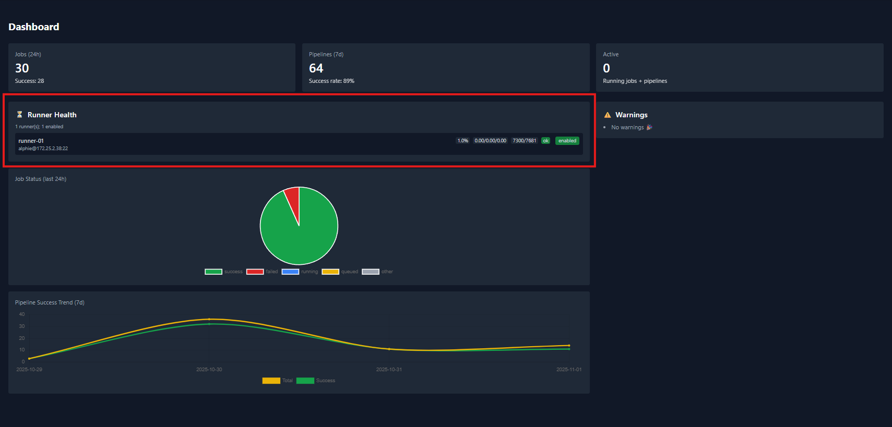Click the 2025-10-31 axis date label
Screen dimensions: 892x427
click(389, 370)
